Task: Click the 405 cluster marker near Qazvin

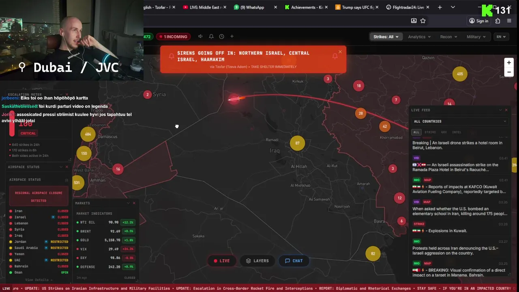Action: [x=460, y=74]
